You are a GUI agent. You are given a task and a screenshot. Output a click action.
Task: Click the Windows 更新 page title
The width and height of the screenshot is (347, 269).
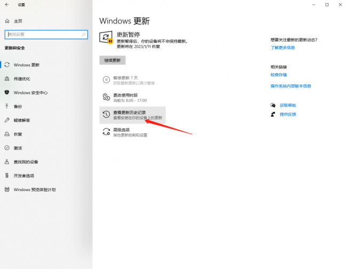point(124,21)
